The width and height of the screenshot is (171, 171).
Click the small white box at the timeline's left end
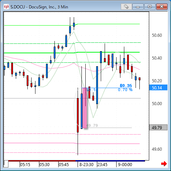(6, 164)
